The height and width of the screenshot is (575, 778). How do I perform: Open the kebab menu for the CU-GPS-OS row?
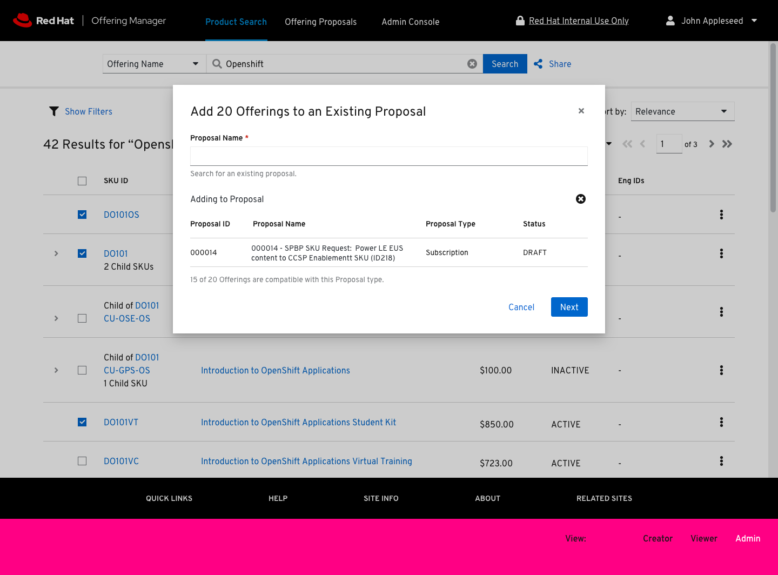tap(721, 370)
